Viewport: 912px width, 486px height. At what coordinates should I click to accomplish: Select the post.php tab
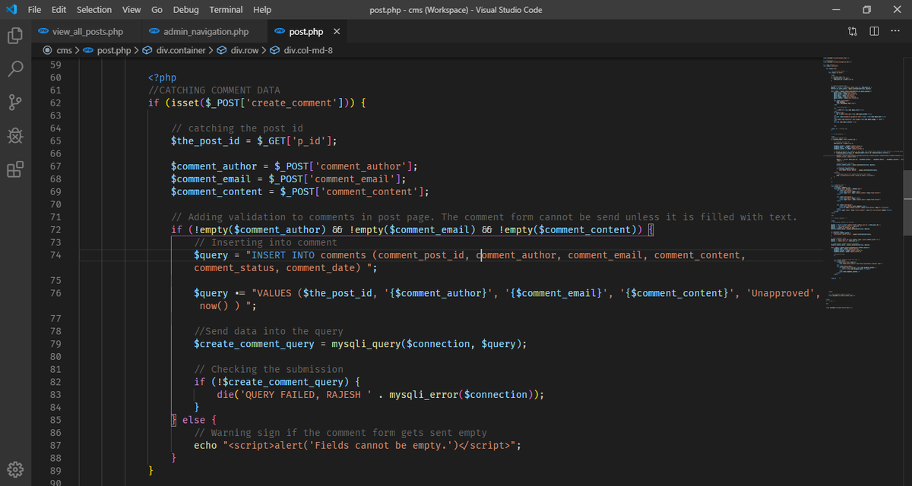click(306, 32)
